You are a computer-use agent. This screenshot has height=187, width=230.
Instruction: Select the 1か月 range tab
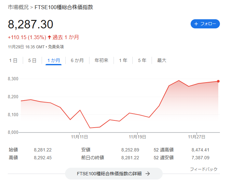click(x=54, y=60)
